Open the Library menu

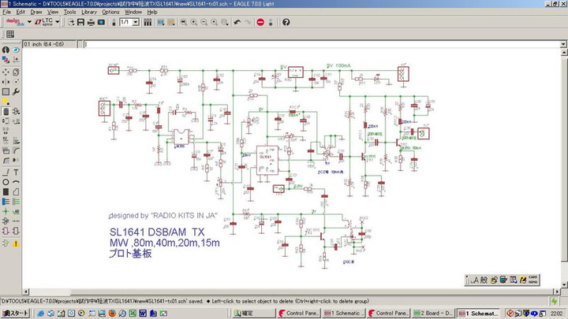pyautogui.click(x=89, y=13)
